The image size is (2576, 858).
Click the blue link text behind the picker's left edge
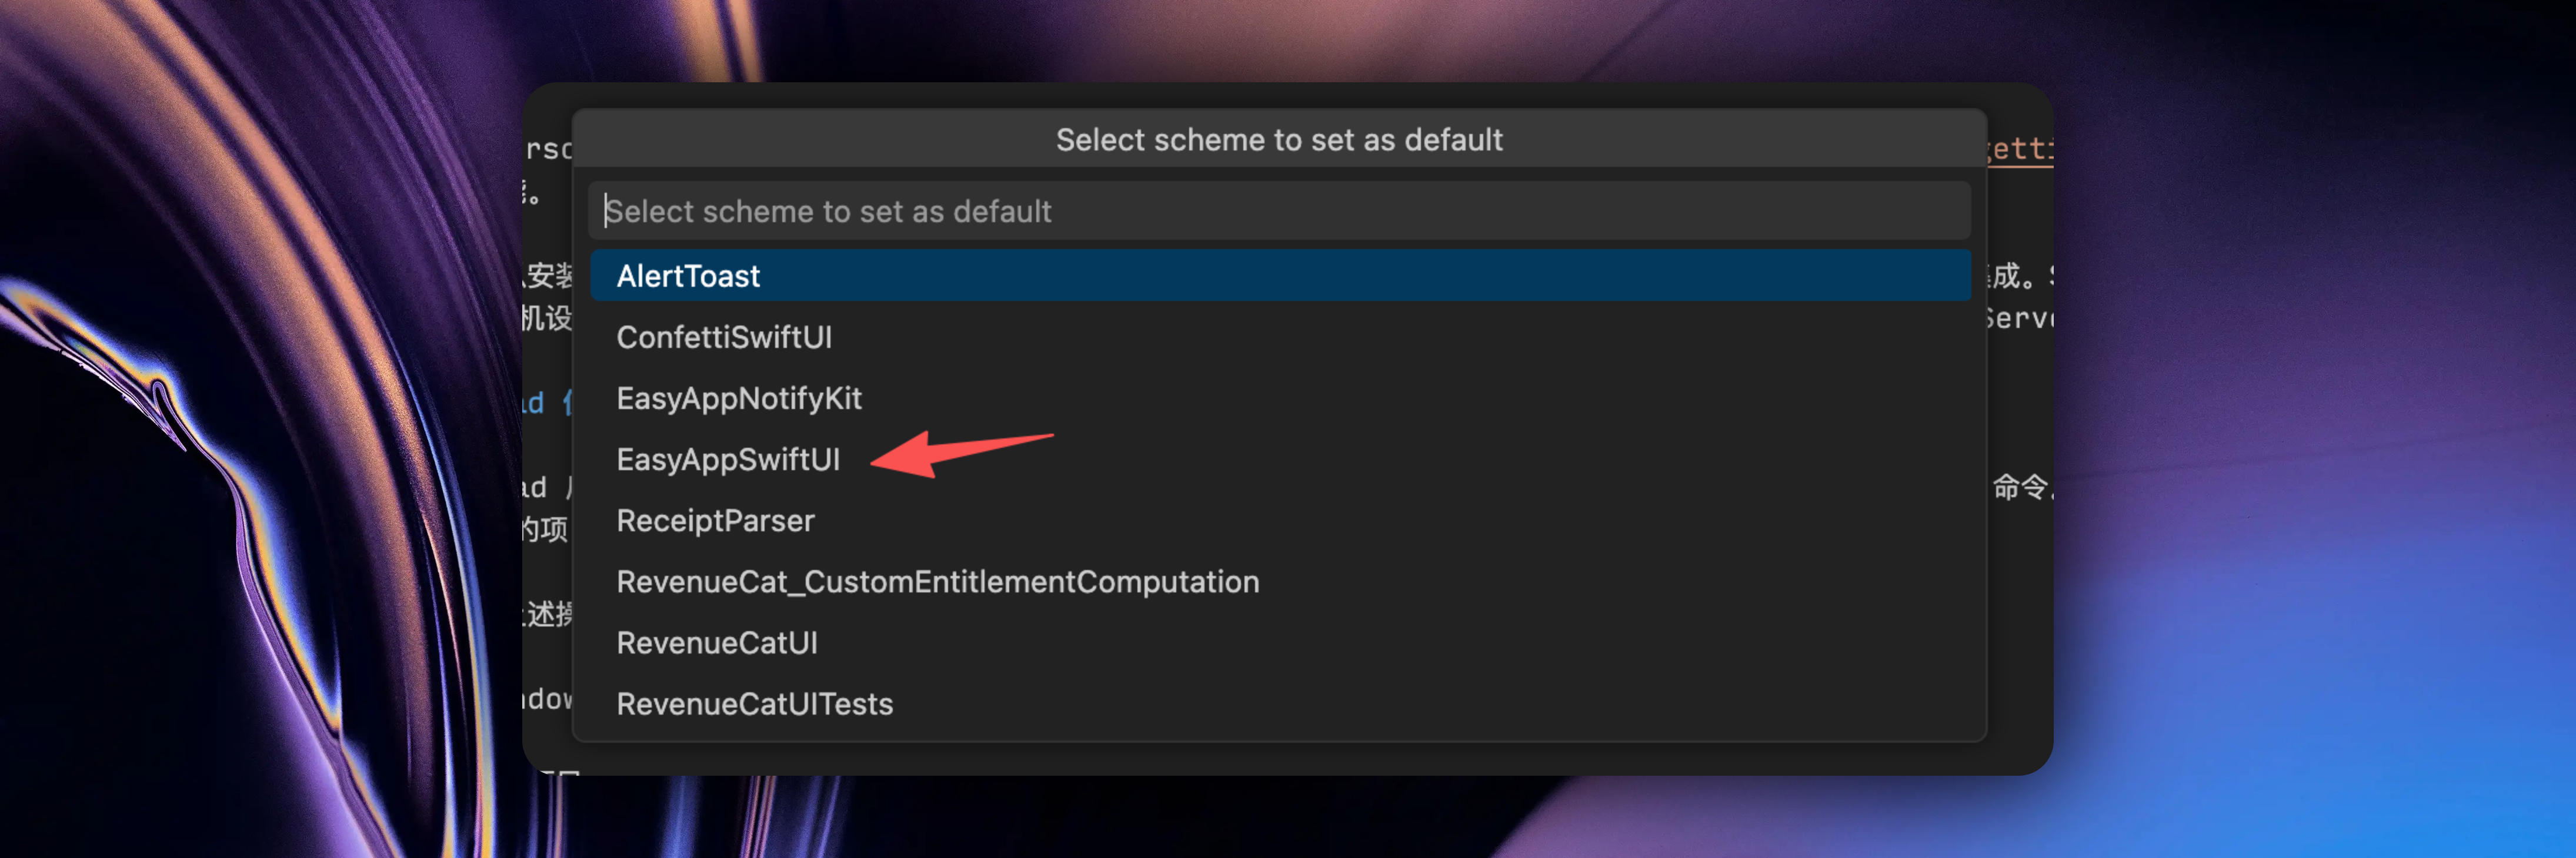click(x=544, y=404)
